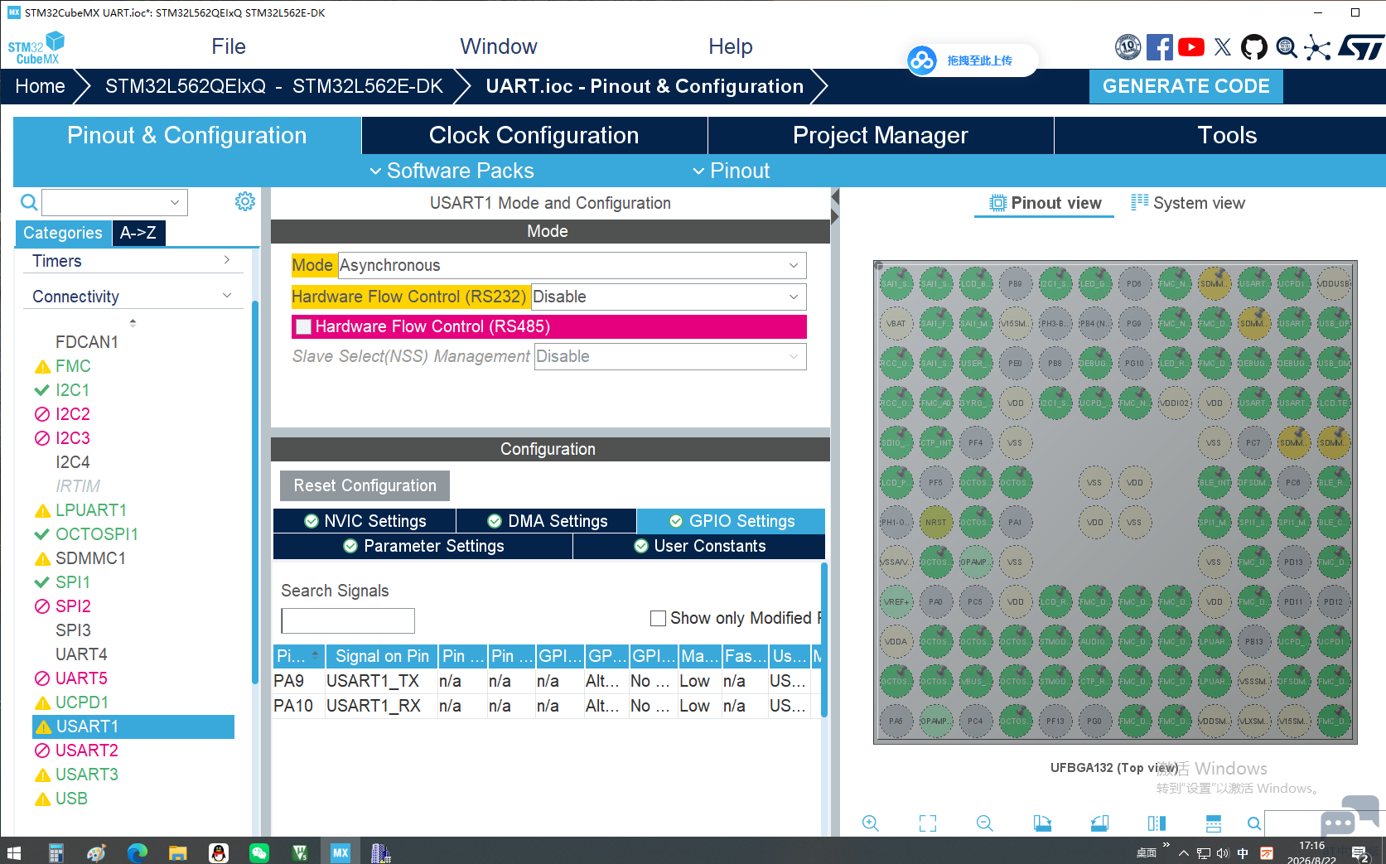The height and width of the screenshot is (864, 1386).
Task: Click the zoom in icon under pinout view
Action: 870,823
